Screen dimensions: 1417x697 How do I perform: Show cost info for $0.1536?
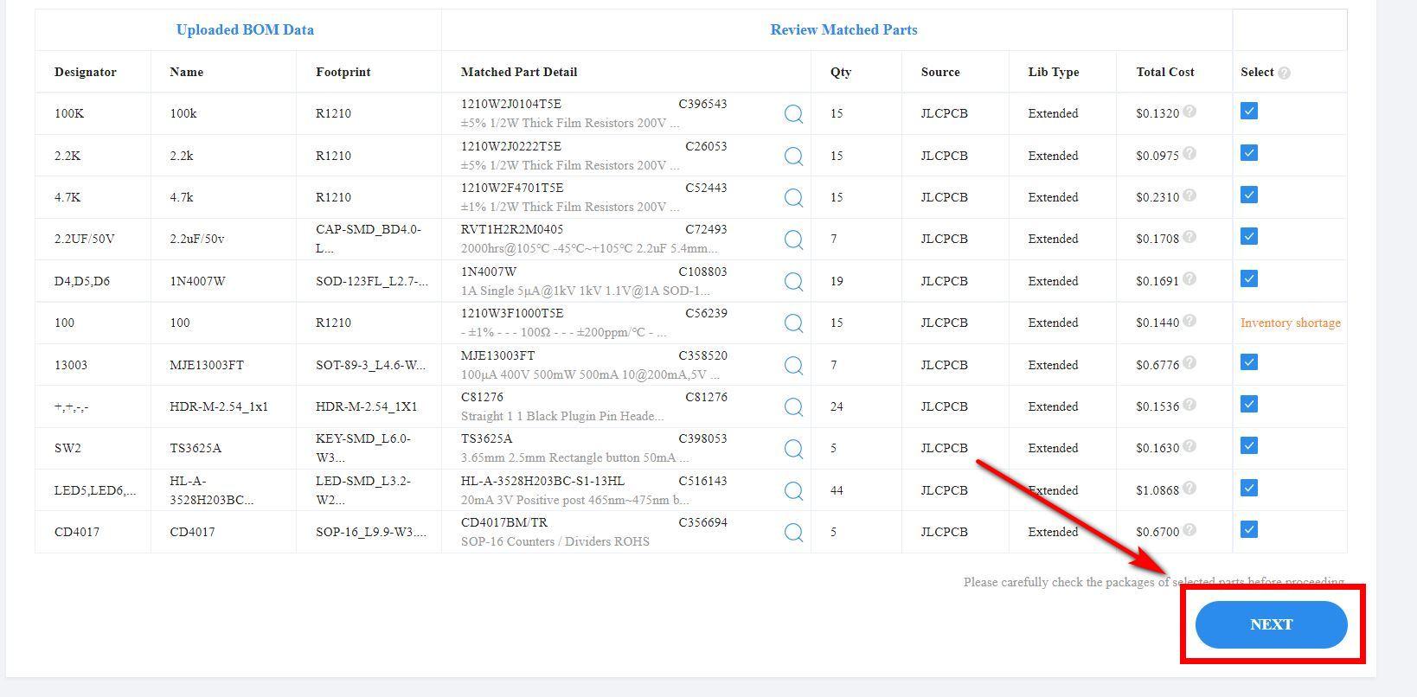coord(1189,405)
